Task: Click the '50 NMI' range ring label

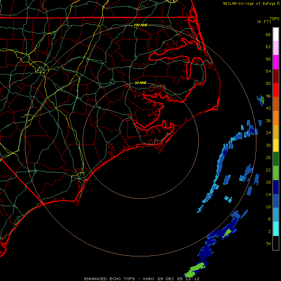Action: 140,83
